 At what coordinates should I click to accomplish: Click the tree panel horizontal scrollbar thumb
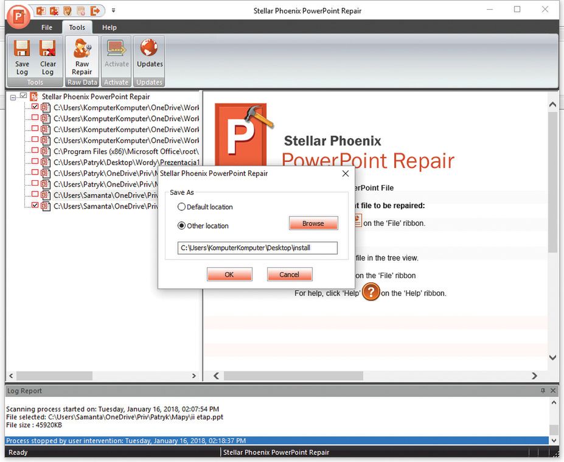(54, 376)
